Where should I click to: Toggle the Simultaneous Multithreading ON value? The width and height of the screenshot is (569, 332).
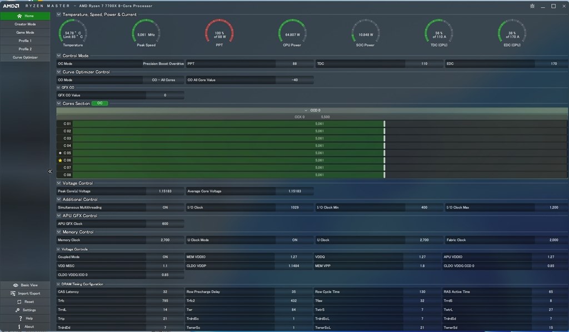(x=165, y=207)
